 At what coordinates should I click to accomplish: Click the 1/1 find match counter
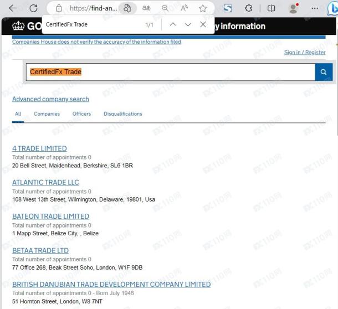coord(149,25)
